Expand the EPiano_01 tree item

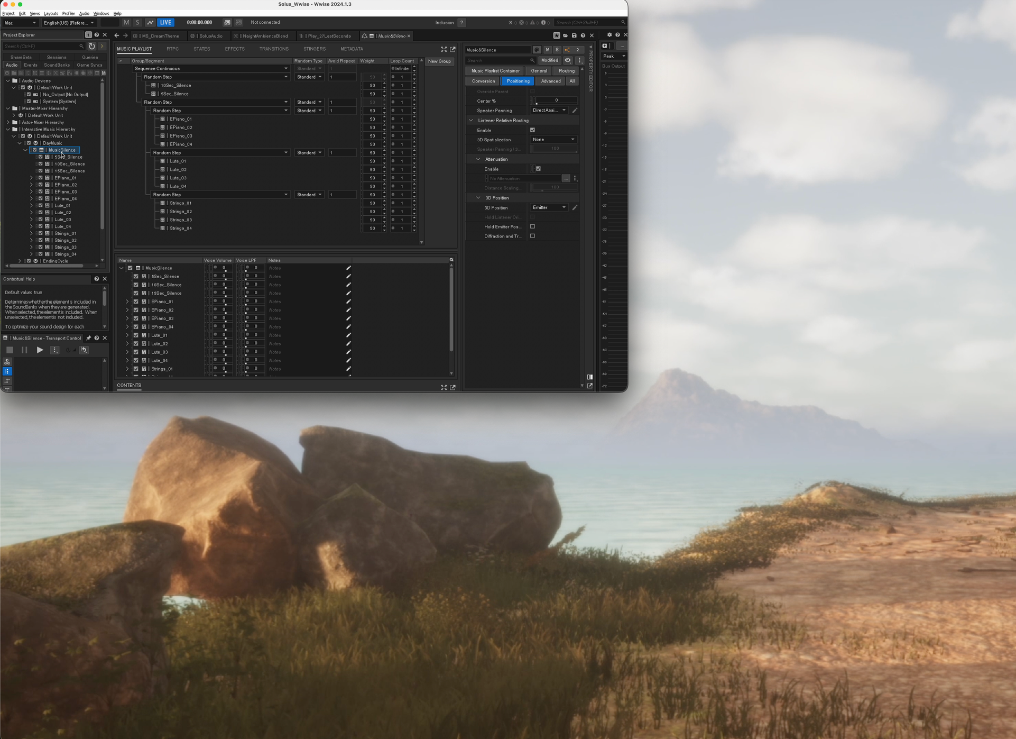click(31, 178)
